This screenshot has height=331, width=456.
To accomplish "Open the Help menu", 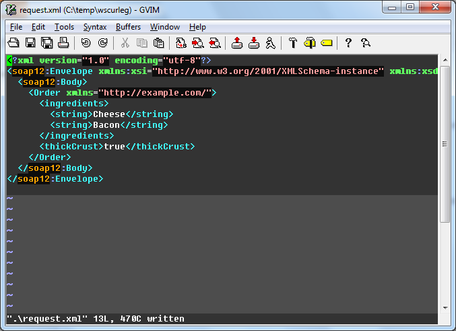I will click(x=197, y=27).
